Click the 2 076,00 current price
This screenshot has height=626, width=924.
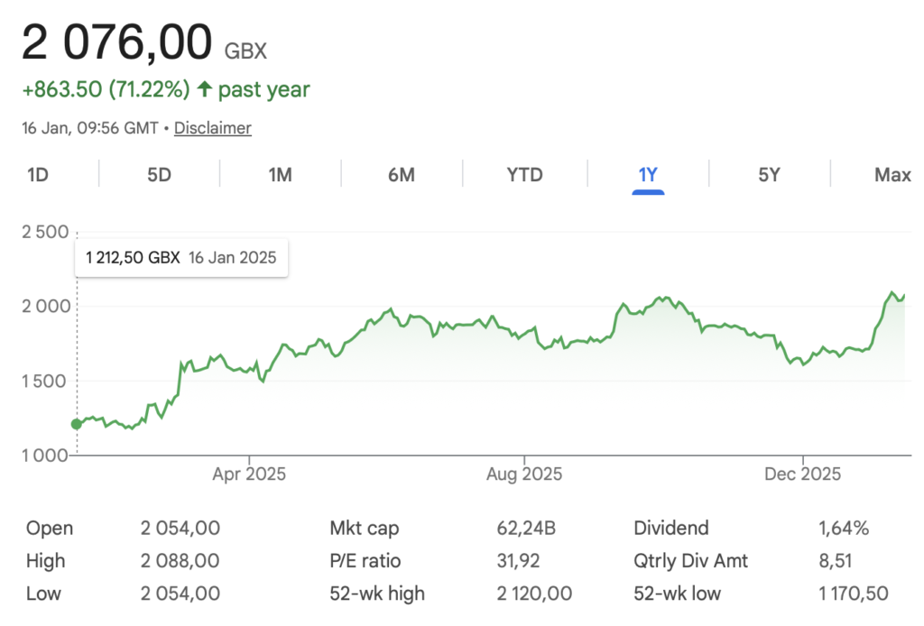coord(116,42)
